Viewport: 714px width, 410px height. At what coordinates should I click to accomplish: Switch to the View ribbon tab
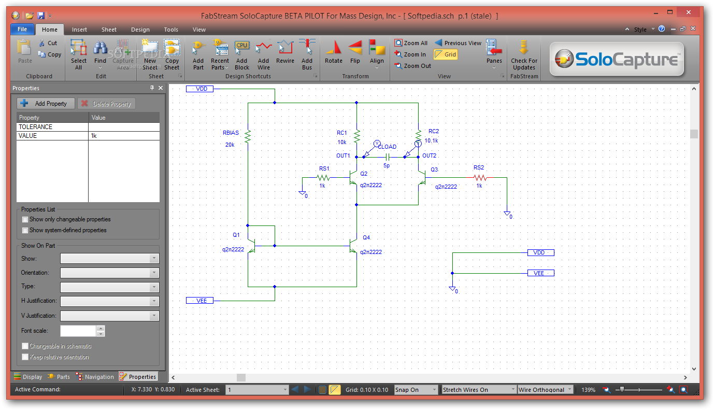click(x=199, y=30)
